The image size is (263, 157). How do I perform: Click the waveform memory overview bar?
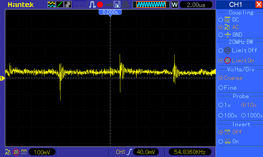tap(151, 5)
